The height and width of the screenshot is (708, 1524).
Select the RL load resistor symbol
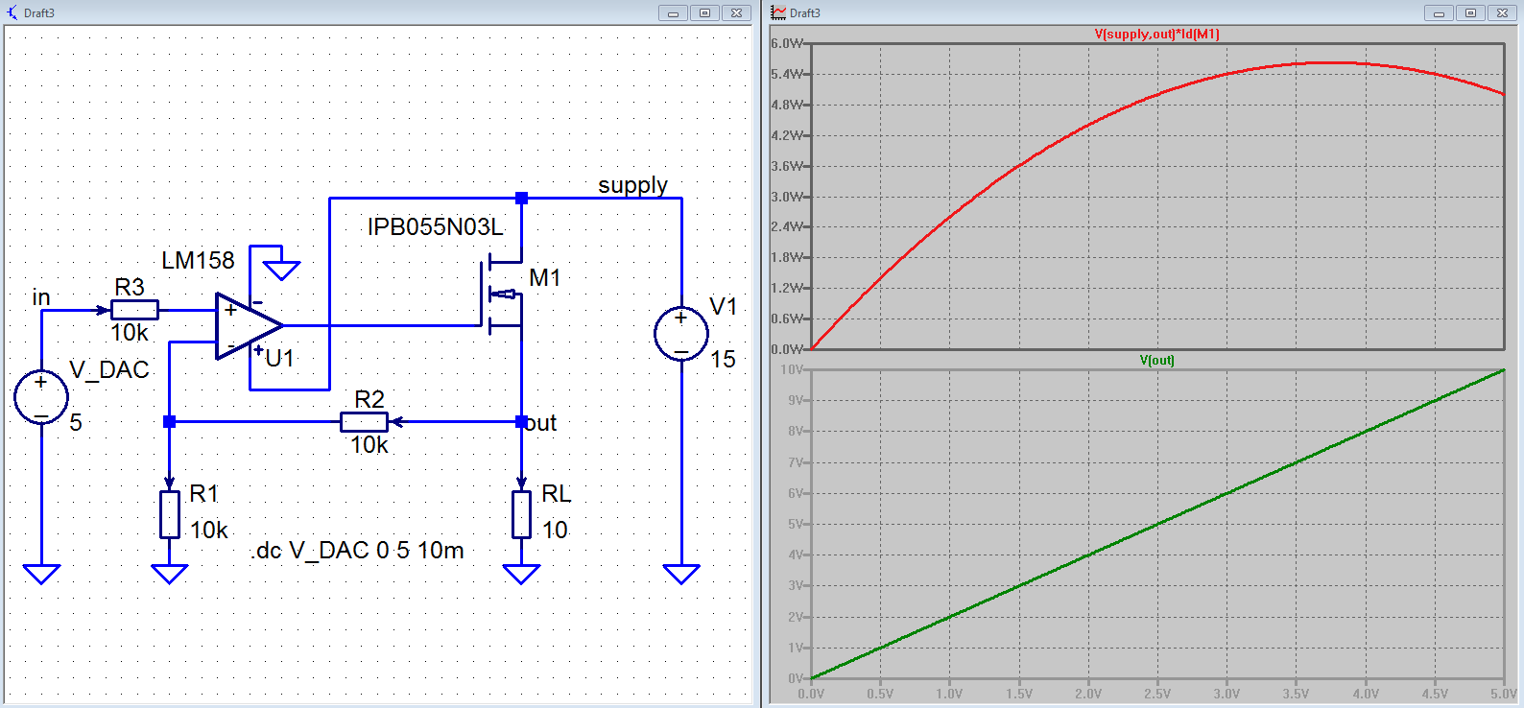click(x=521, y=514)
